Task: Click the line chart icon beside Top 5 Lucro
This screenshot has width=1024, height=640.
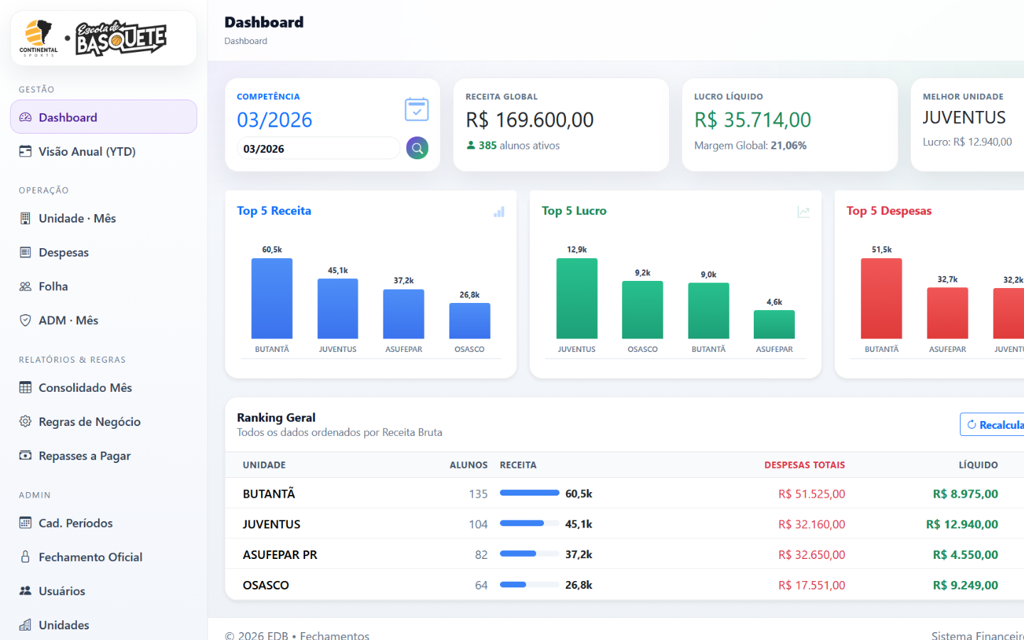Action: [804, 212]
